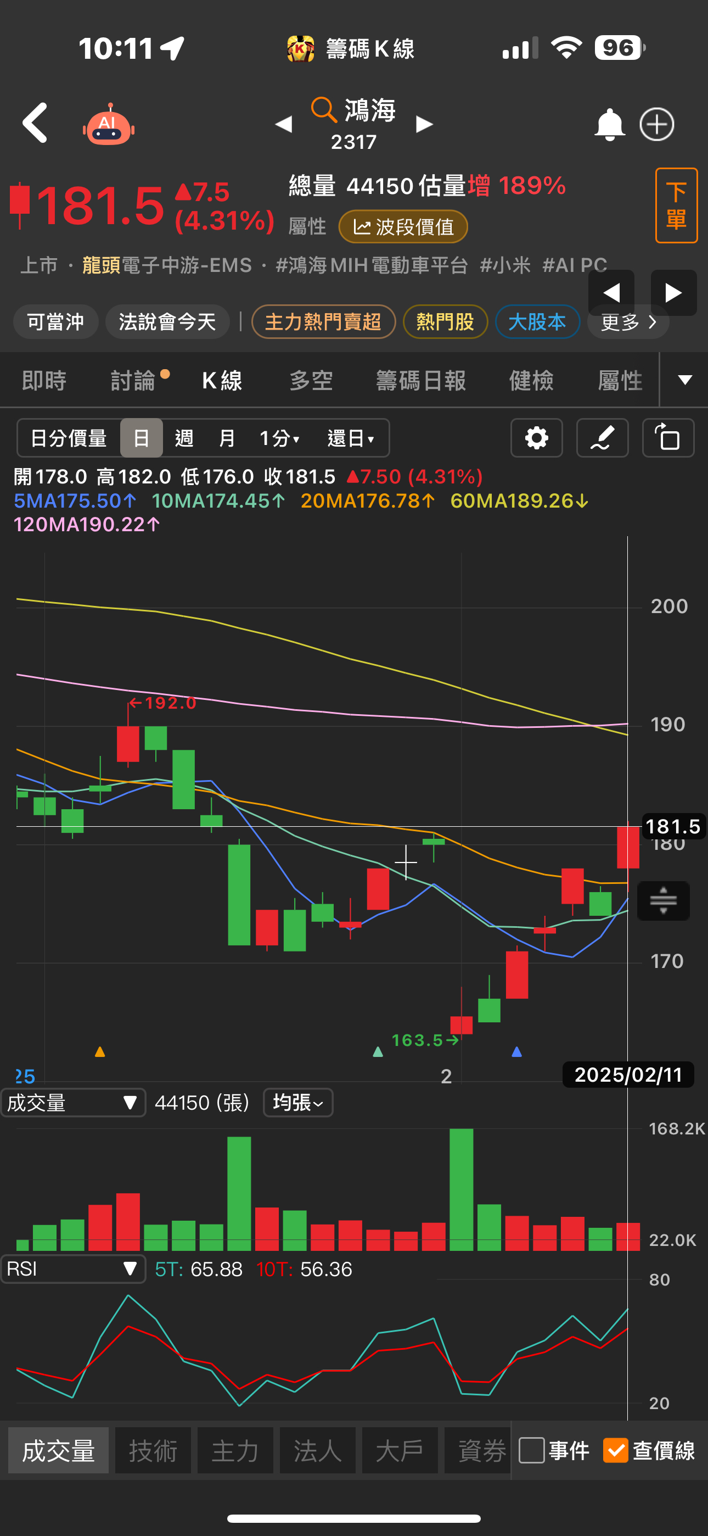This screenshot has width=708, height=1536.
Task: Open chart settings gear
Action: pos(536,438)
